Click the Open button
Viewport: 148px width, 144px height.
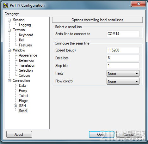[x=102, y=135]
